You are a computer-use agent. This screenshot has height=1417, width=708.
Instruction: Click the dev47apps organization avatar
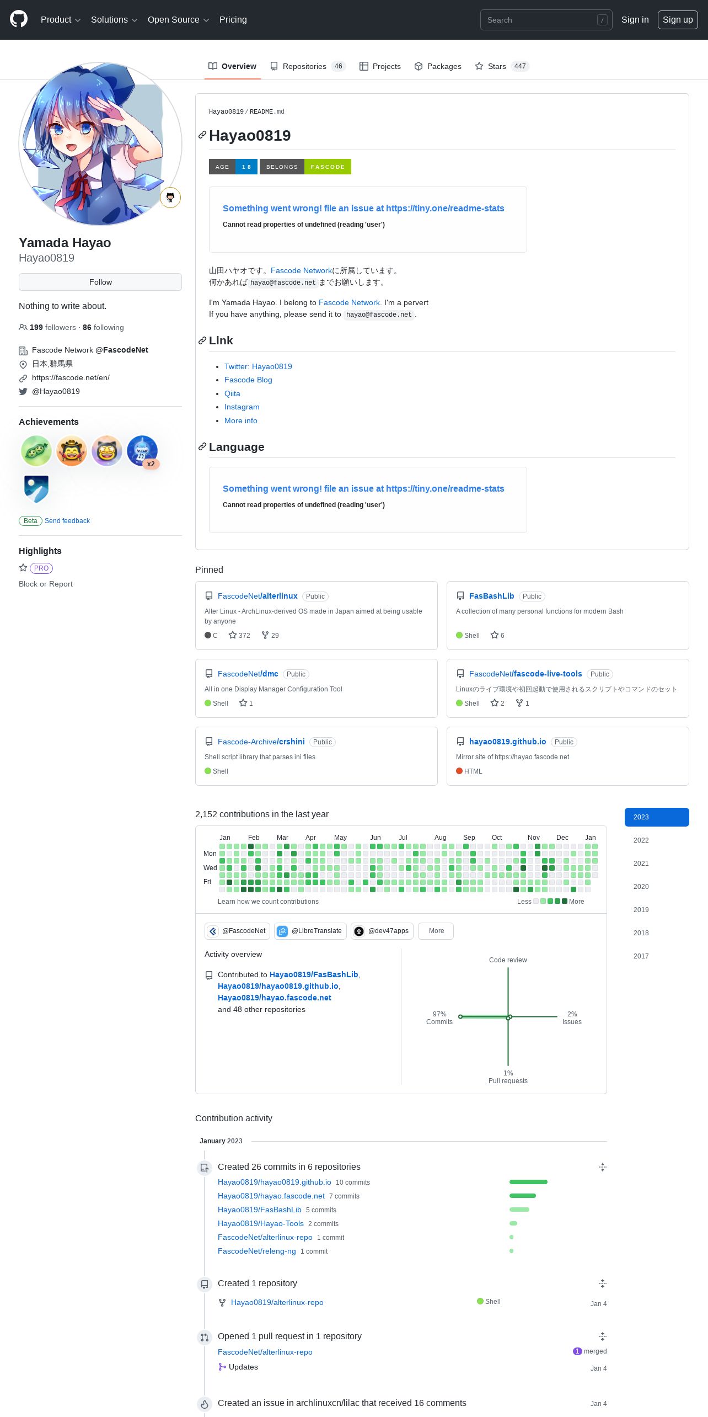[x=359, y=931]
